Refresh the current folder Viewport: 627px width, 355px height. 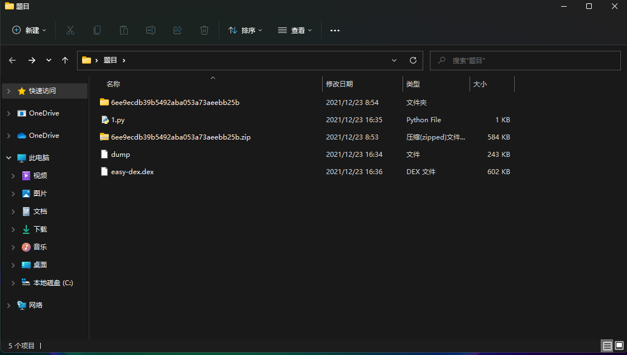414,60
